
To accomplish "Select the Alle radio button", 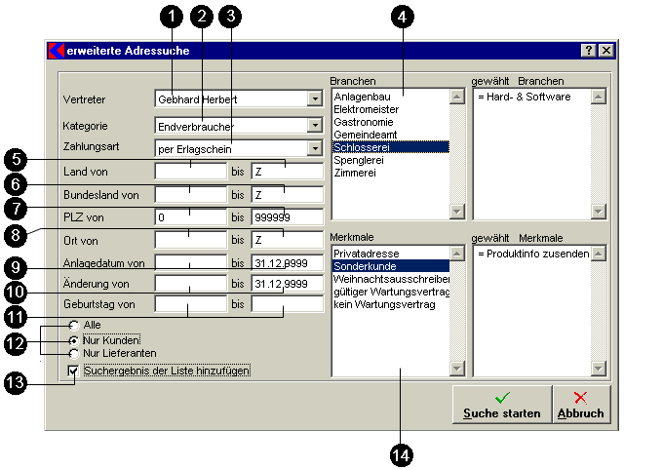I will click(x=74, y=326).
